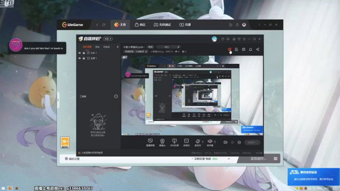Image resolution: width=340 pixels, height=191 pixels.
Task: Click the 修改 button beside the stream title
Action: click(150, 47)
